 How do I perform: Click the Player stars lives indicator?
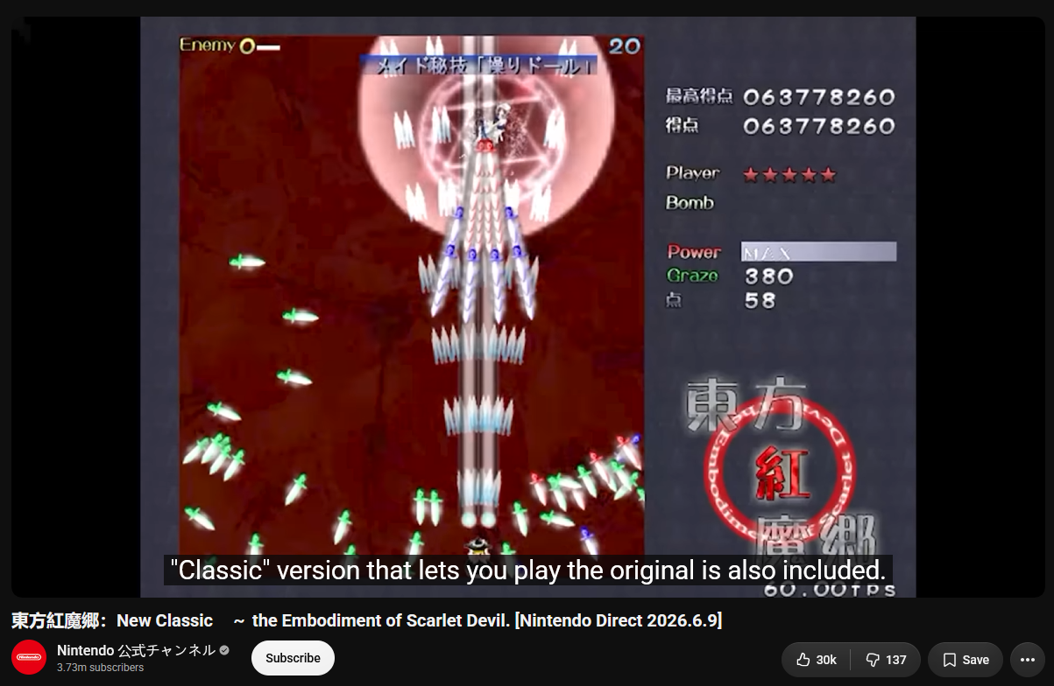coord(789,175)
